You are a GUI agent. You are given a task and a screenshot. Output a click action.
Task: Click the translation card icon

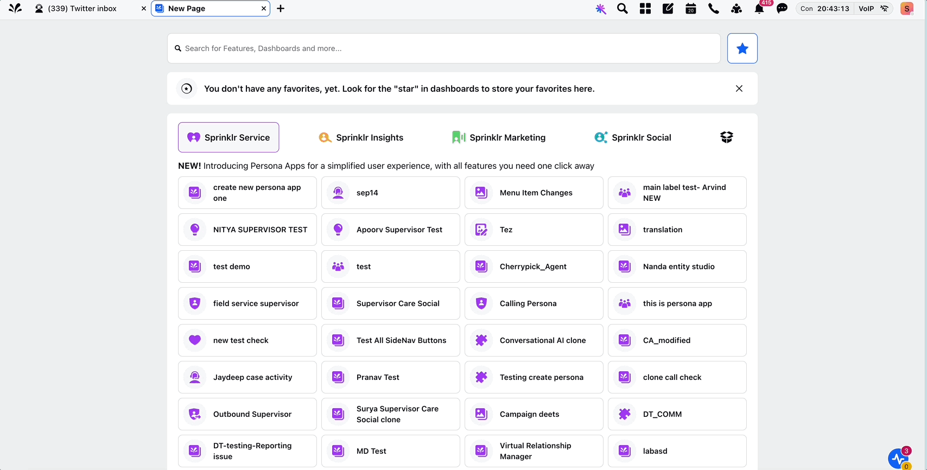coord(625,230)
